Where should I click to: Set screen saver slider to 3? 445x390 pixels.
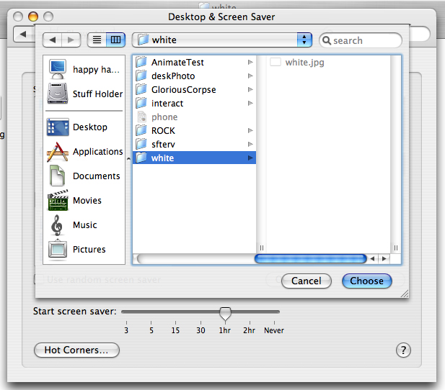coord(126,312)
